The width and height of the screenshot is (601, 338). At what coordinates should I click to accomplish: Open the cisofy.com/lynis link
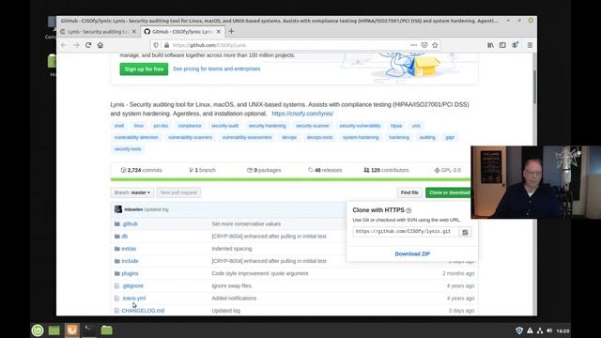click(302, 114)
